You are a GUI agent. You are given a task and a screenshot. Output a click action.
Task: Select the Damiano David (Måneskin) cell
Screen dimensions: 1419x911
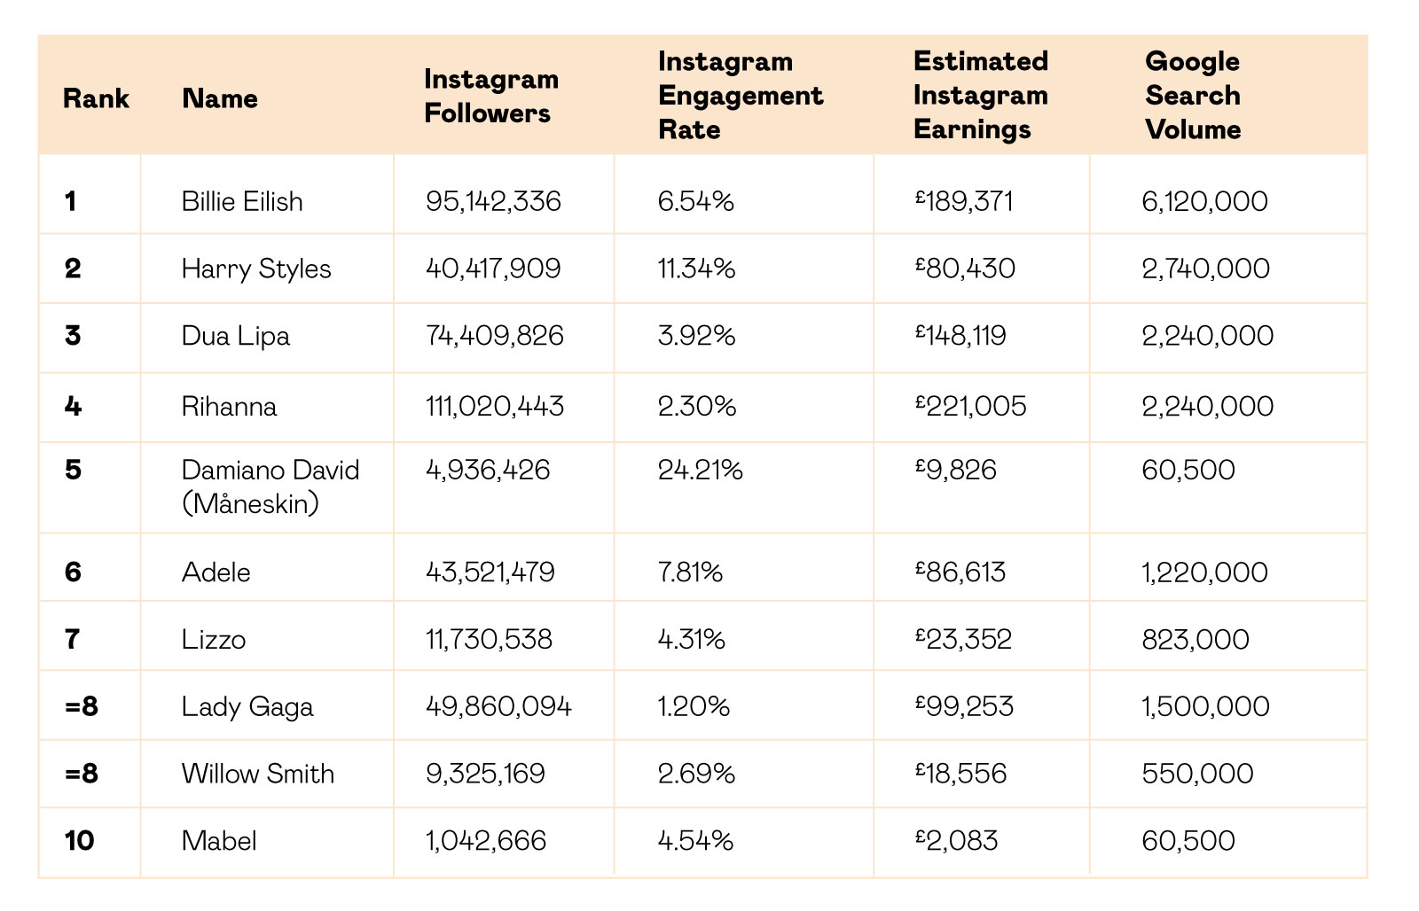(x=270, y=487)
